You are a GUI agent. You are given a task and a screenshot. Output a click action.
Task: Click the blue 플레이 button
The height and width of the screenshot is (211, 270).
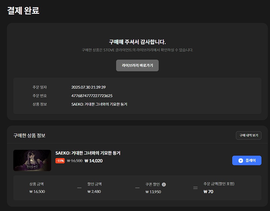click(x=247, y=160)
